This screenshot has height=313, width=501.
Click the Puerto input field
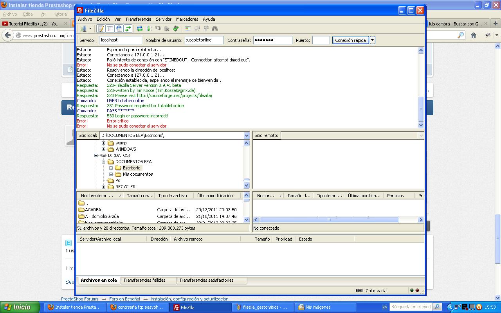pyautogui.click(x=321, y=40)
